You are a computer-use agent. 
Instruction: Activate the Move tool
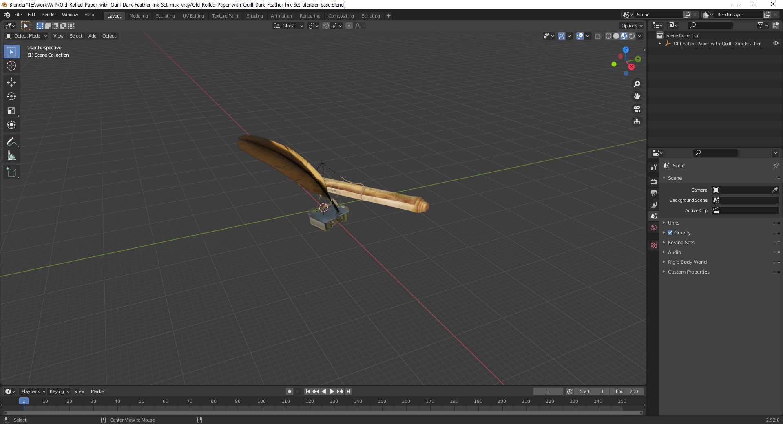[x=11, y=82]
